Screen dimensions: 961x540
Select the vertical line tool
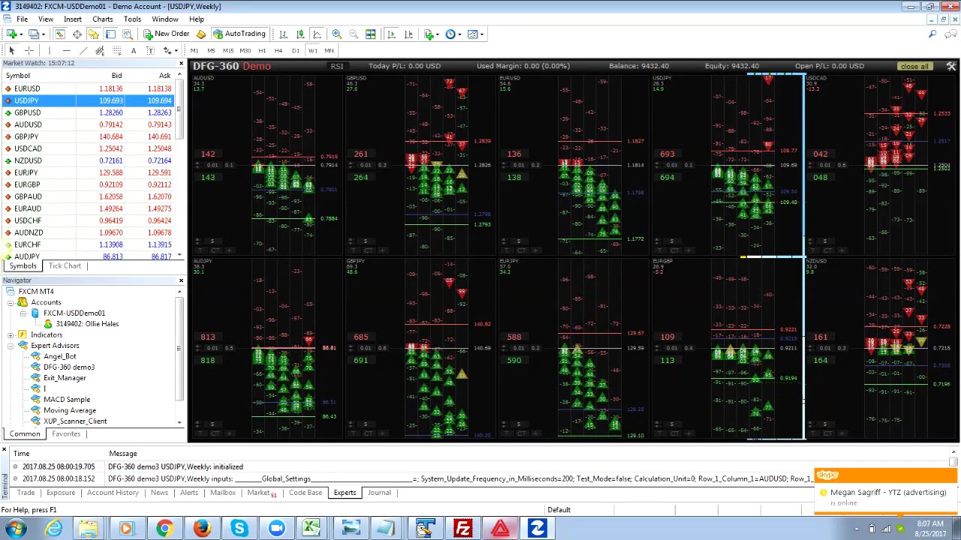[x=49, y=50]
